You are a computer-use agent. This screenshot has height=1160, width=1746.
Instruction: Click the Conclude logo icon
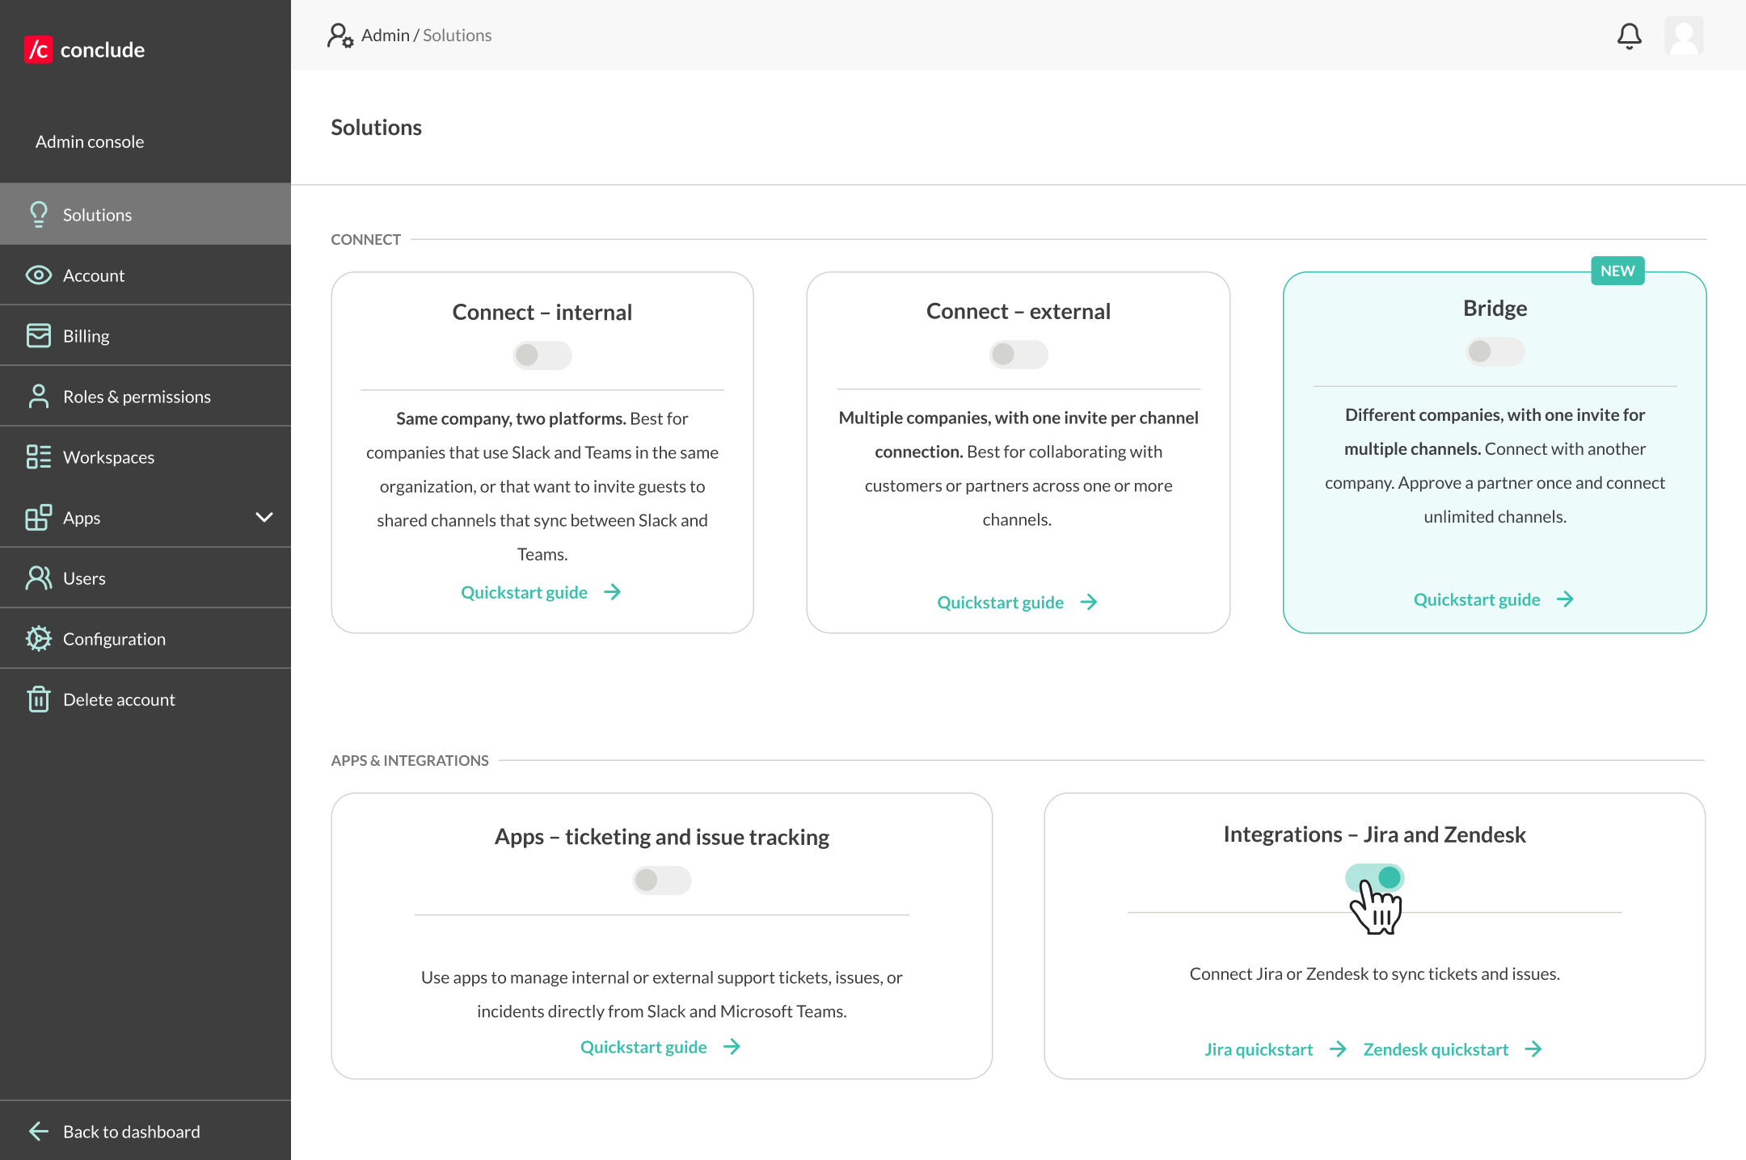[x=38, y=49]
